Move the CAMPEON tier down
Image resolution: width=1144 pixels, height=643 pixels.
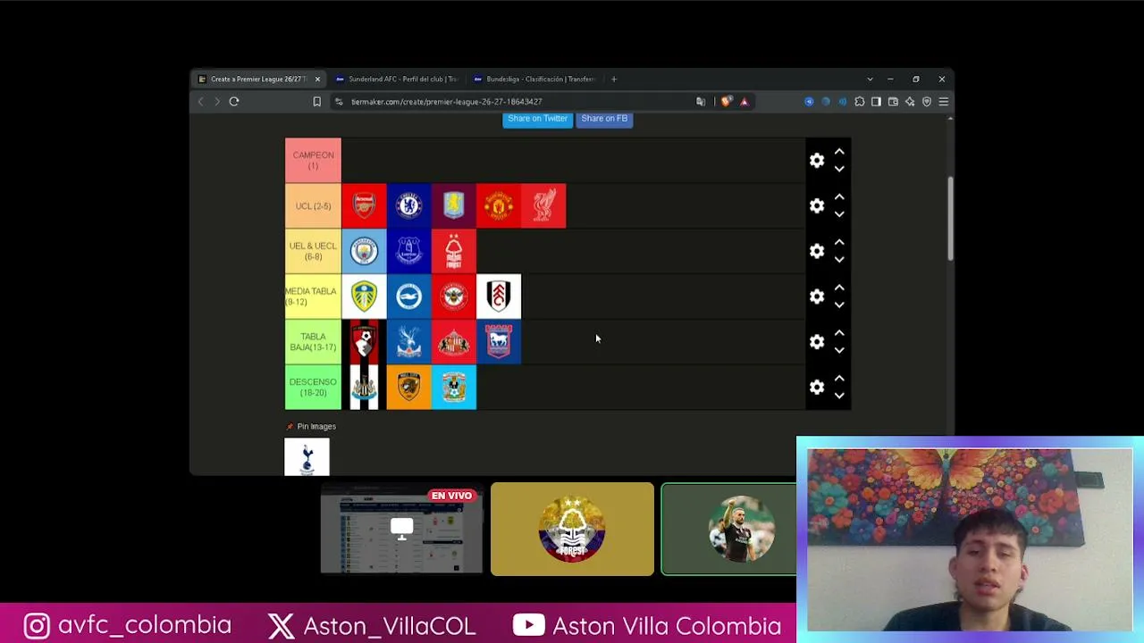point(839,169)
